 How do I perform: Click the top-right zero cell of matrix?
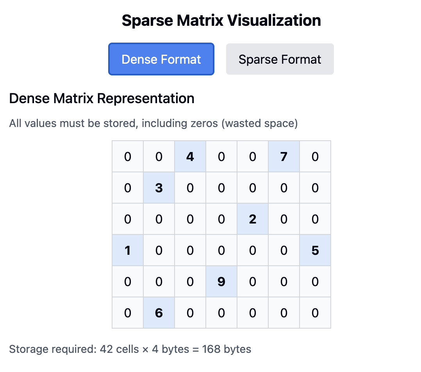[x=315, y=157]
